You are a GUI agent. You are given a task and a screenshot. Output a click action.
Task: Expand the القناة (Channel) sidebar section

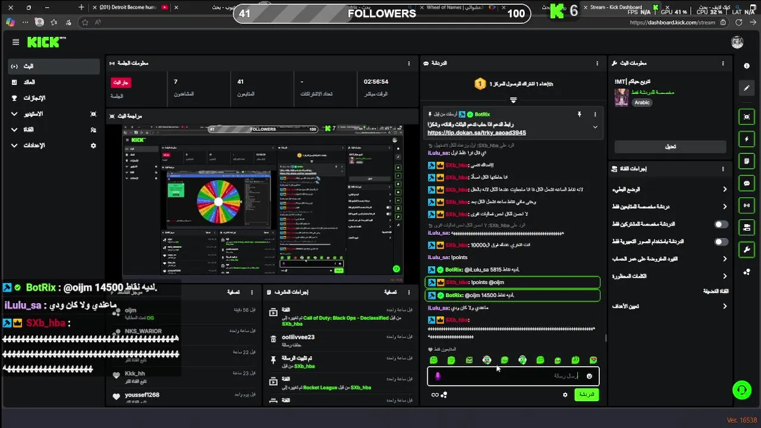pyautogui.click(x=54, y=130)
